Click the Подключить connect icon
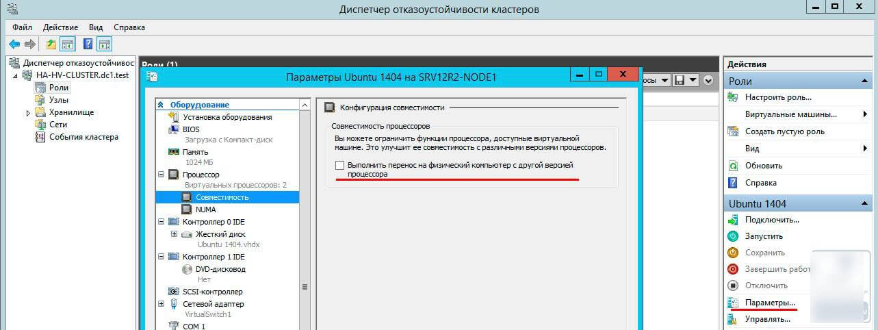Screen dimensions: 878x330 pyautogui.click(x=733, y=220)
